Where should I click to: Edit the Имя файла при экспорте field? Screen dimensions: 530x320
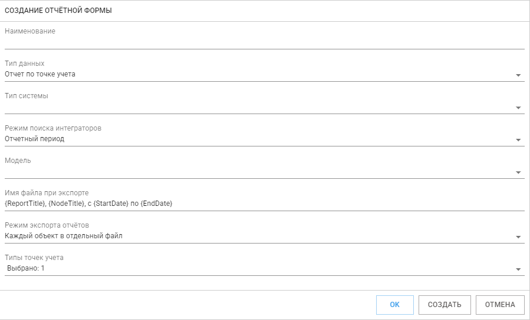[x=264, y=204]
